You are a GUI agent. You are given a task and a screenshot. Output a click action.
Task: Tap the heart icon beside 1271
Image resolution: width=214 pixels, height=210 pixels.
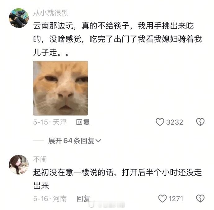click(x=163, y=199)
